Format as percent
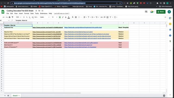174x98 pixels. (27, 17)
